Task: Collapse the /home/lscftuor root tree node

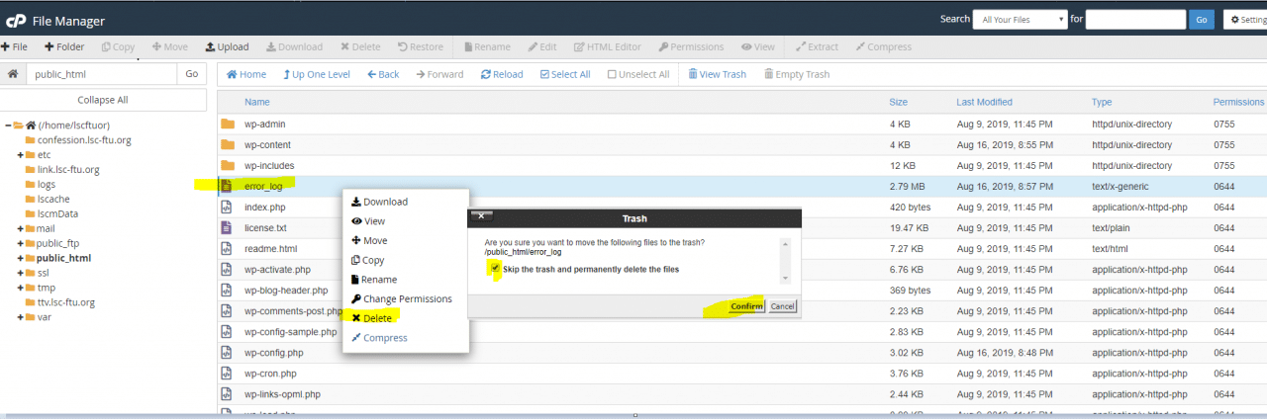Action: coord(9,126)
